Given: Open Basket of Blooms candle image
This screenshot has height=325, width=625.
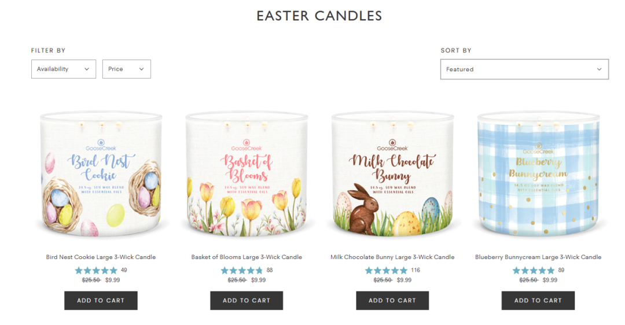Looking at the screenshot, I should tap(247, 174).
